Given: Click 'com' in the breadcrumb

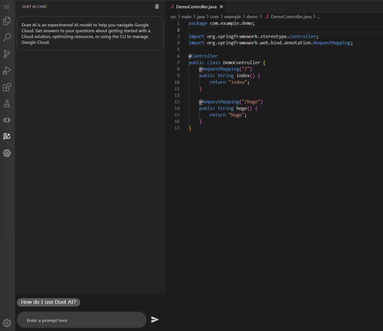Looking at the screenshot, I should click(x=214, y=17).
